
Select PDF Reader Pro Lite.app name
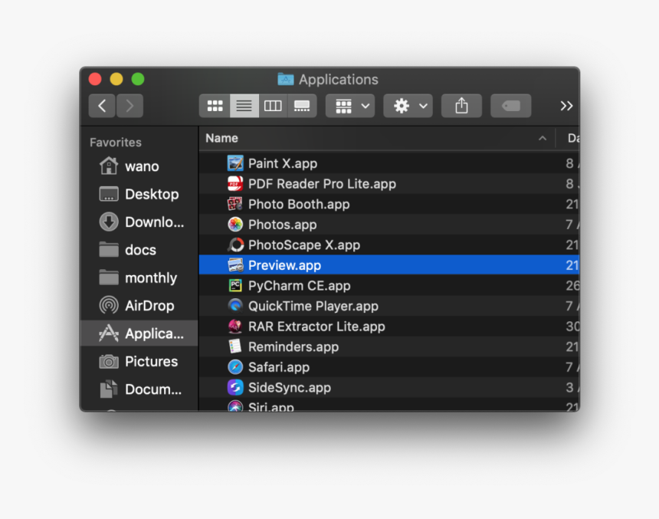tap(322, 184)
